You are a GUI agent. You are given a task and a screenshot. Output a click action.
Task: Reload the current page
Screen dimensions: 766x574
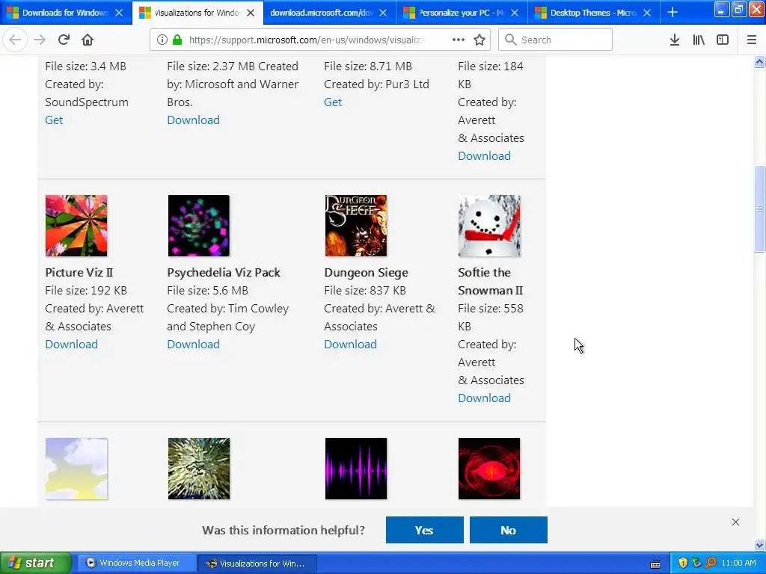(x=64, y=40)
